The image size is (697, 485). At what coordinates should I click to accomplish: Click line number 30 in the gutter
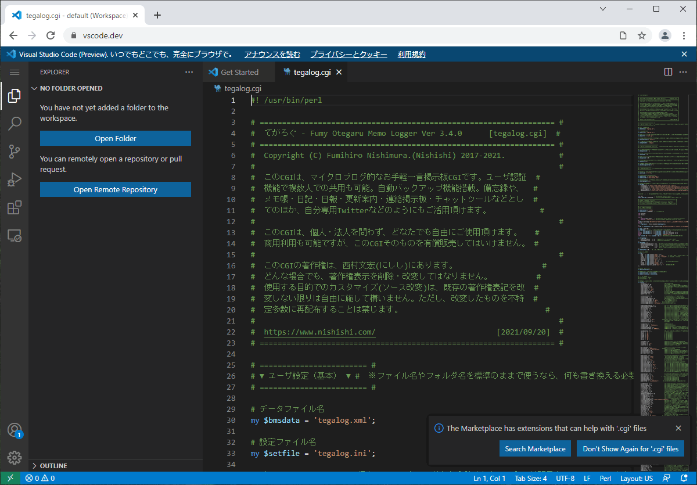click(x=231, y=420)
